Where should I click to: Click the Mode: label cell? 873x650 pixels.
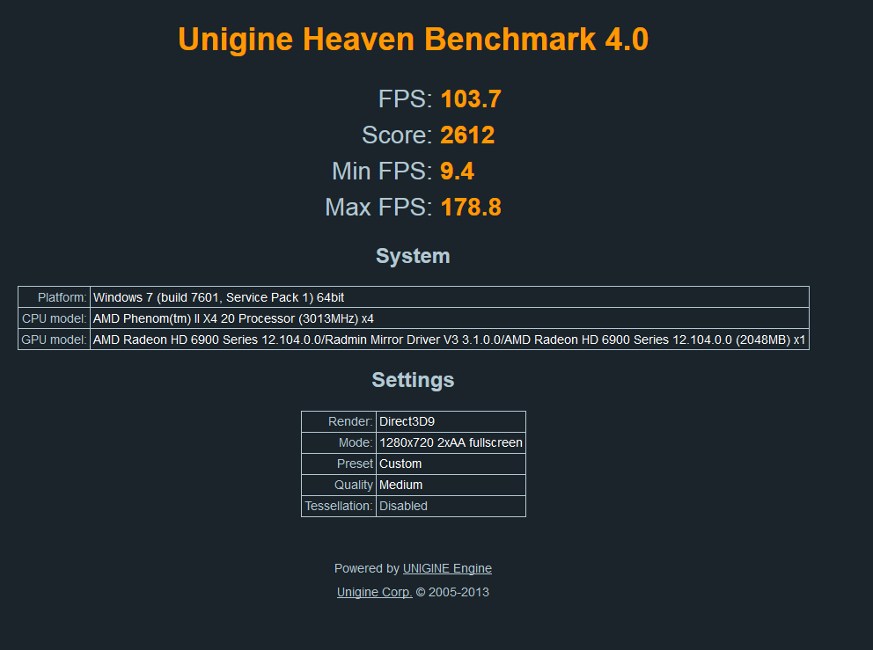pyautogui.click(x=339, y=443)
